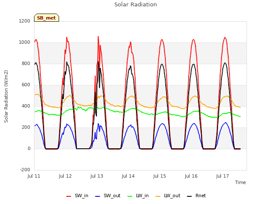The height and width of the screenshot is (204, 272).
Task: Click the 400 y-axis tick label
Action: [x=26, y=106]
